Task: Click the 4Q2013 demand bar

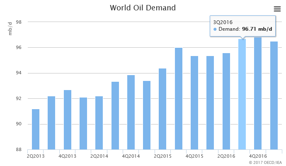Action: click(x=68, y=120)
